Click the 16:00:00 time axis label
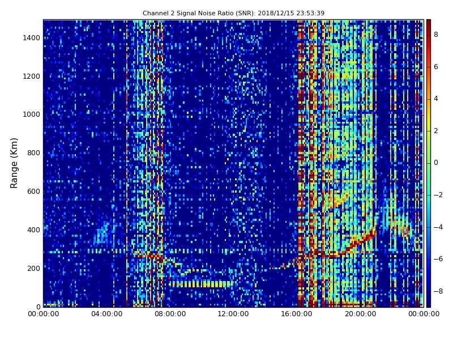 [x=297, y=314]
